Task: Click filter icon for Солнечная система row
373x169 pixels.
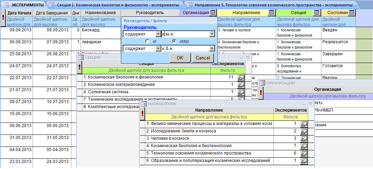Action: (241, 92)
